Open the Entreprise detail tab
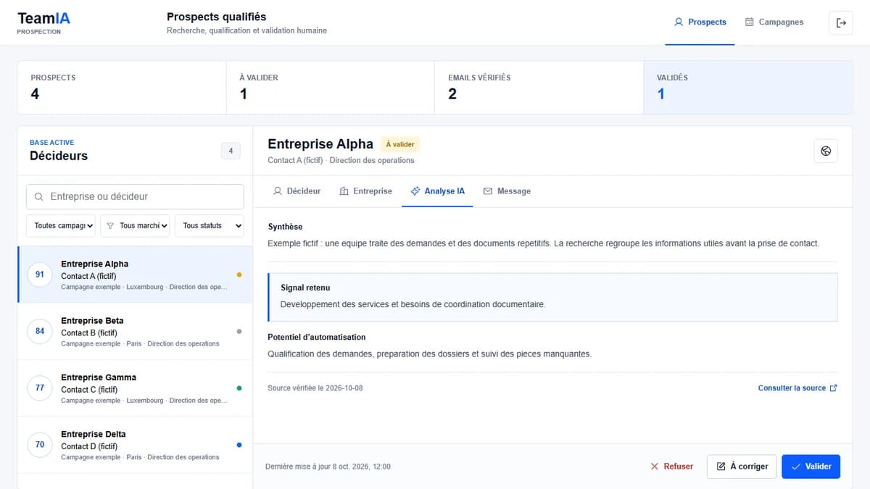The height and width of the screenshot is (489, 870). (365, 191)
